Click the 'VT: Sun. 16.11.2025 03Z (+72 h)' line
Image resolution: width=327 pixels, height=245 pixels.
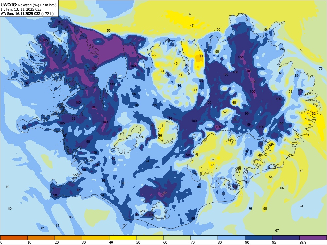[27, 14]
